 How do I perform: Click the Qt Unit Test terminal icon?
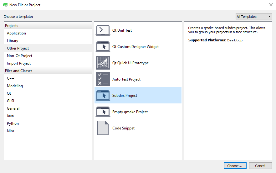tap(103, 30)
